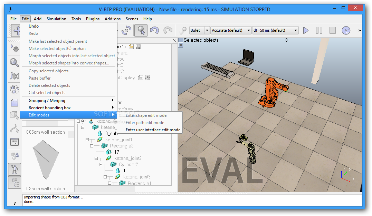
Task: Open calculation modules f(x) icon
Action: point(15,76)
